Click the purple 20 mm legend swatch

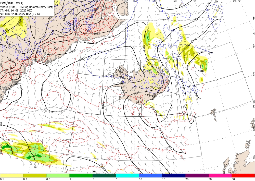coord(197,175)
